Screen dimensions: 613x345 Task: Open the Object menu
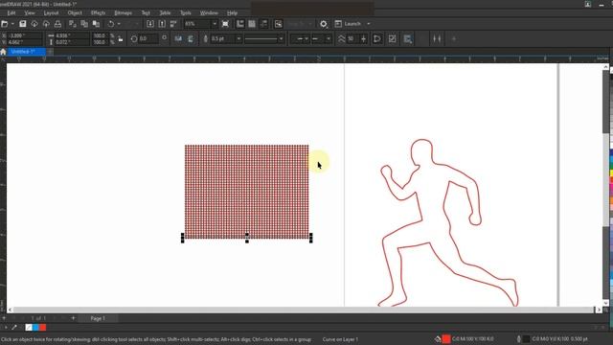tap(75, 12)
